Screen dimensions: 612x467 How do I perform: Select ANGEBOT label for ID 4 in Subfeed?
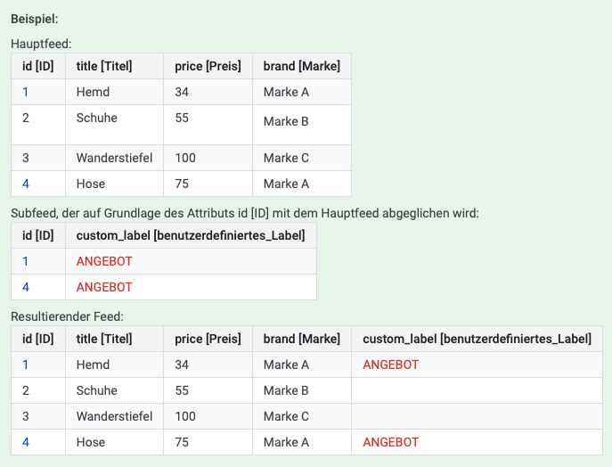pyautogui.click(x=104, y=287)
